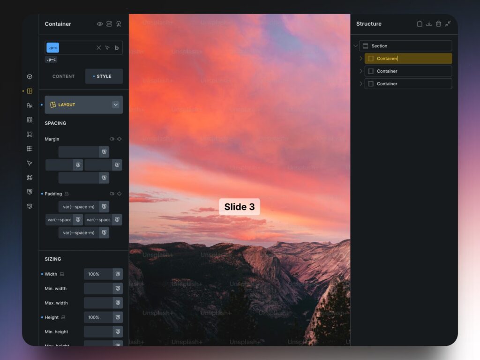
Task: Open the typography (Aa) sidebar icon
Action: pyautogui.click(x=30, y=105)
